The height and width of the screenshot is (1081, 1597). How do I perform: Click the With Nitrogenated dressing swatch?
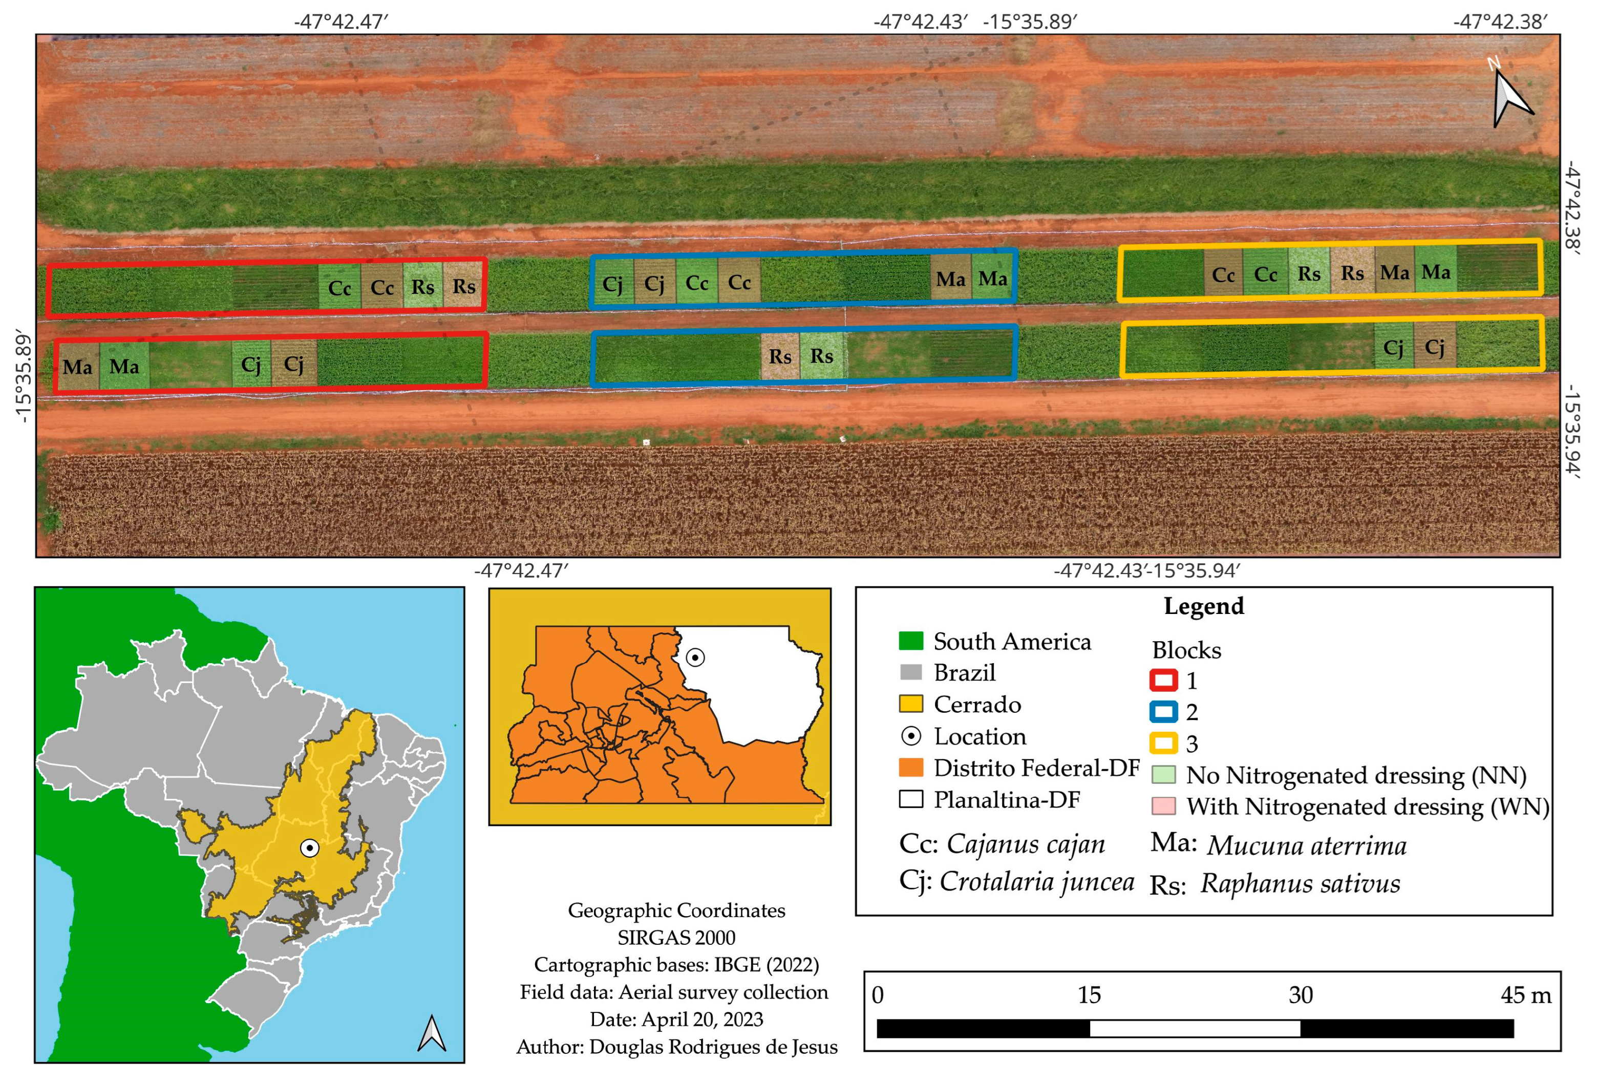[1163, 806]
